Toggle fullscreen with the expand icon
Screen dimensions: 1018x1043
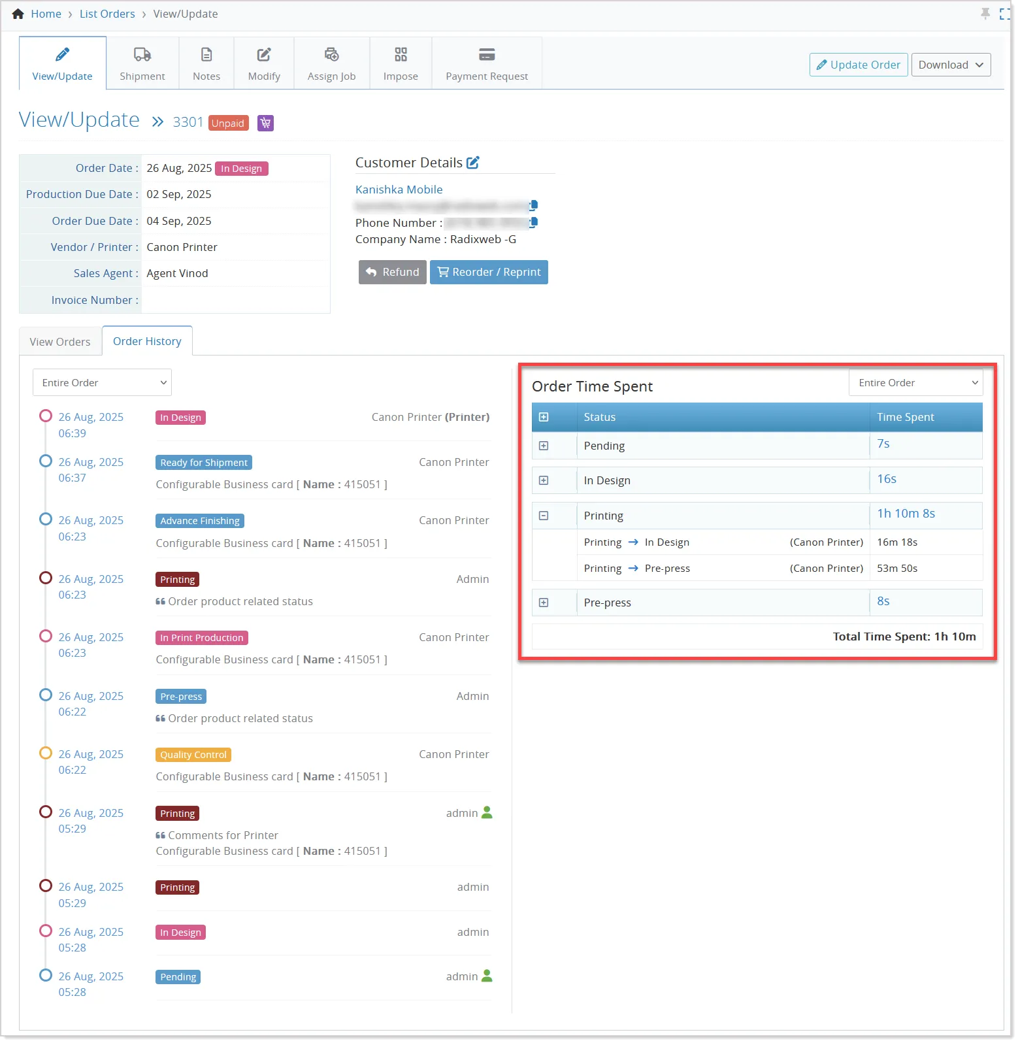[x=1005, y=14]
